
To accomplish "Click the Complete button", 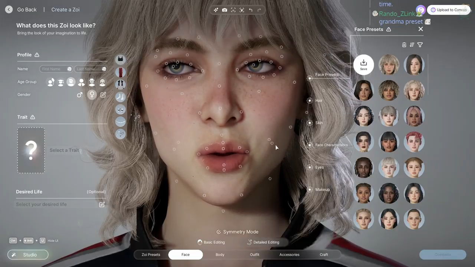I will click(x=443, y=255).
